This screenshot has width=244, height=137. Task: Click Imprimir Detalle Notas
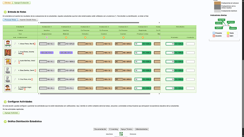[x=28, y=20]
